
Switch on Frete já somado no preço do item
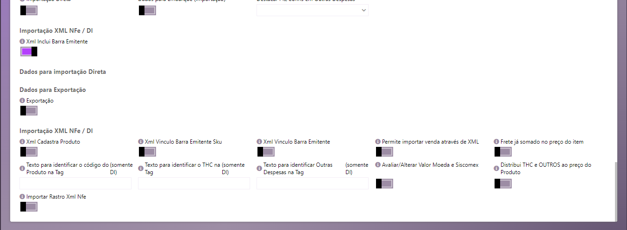503,151
